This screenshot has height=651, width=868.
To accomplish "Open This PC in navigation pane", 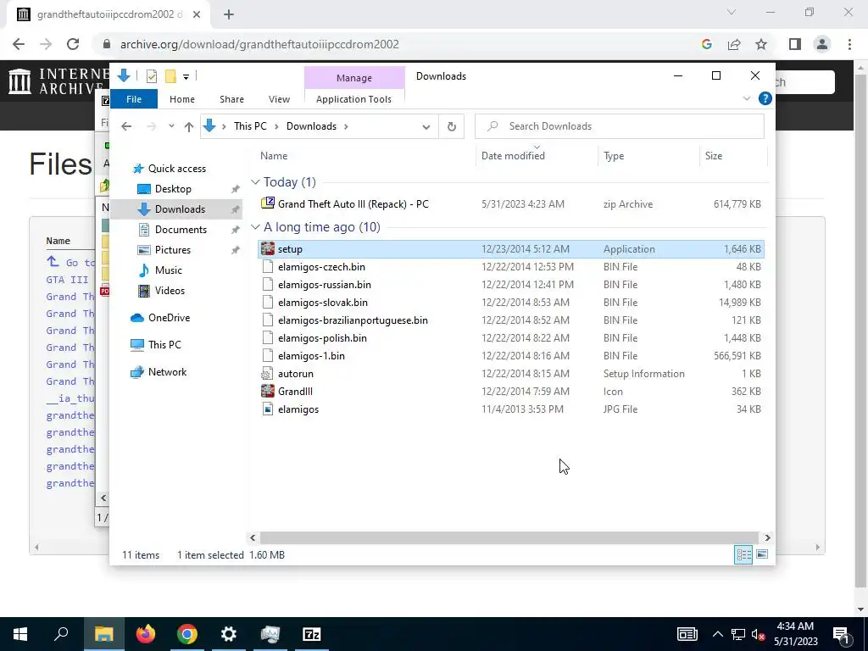I will [x=164, y=344].
